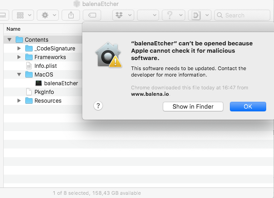Select the _CodeSignature folder
The image size is (274, 198).
click(x=55, y=48)
